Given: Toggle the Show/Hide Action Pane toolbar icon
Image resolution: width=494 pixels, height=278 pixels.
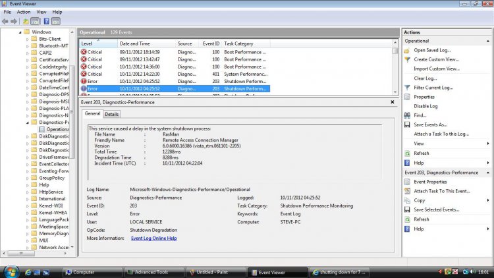Looking at the screenshot, I should tap(56, 22).
